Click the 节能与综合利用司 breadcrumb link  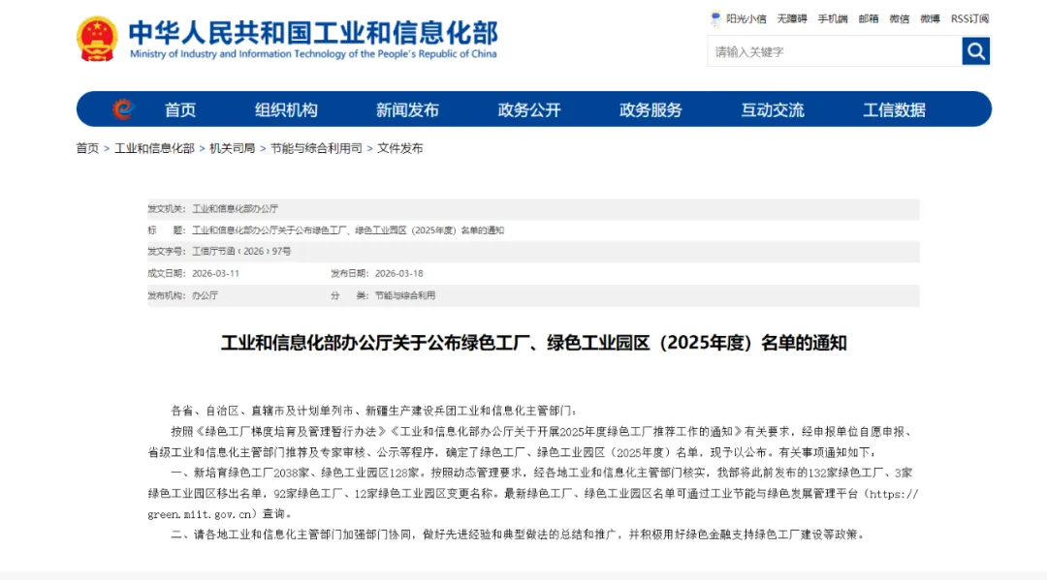pyautogui.click(x=316, y=148)
